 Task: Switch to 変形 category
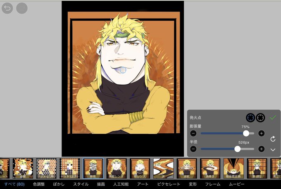click(193, 184)
